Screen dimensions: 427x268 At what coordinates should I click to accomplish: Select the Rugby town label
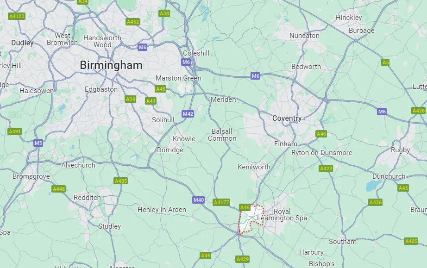coord(400,150)
